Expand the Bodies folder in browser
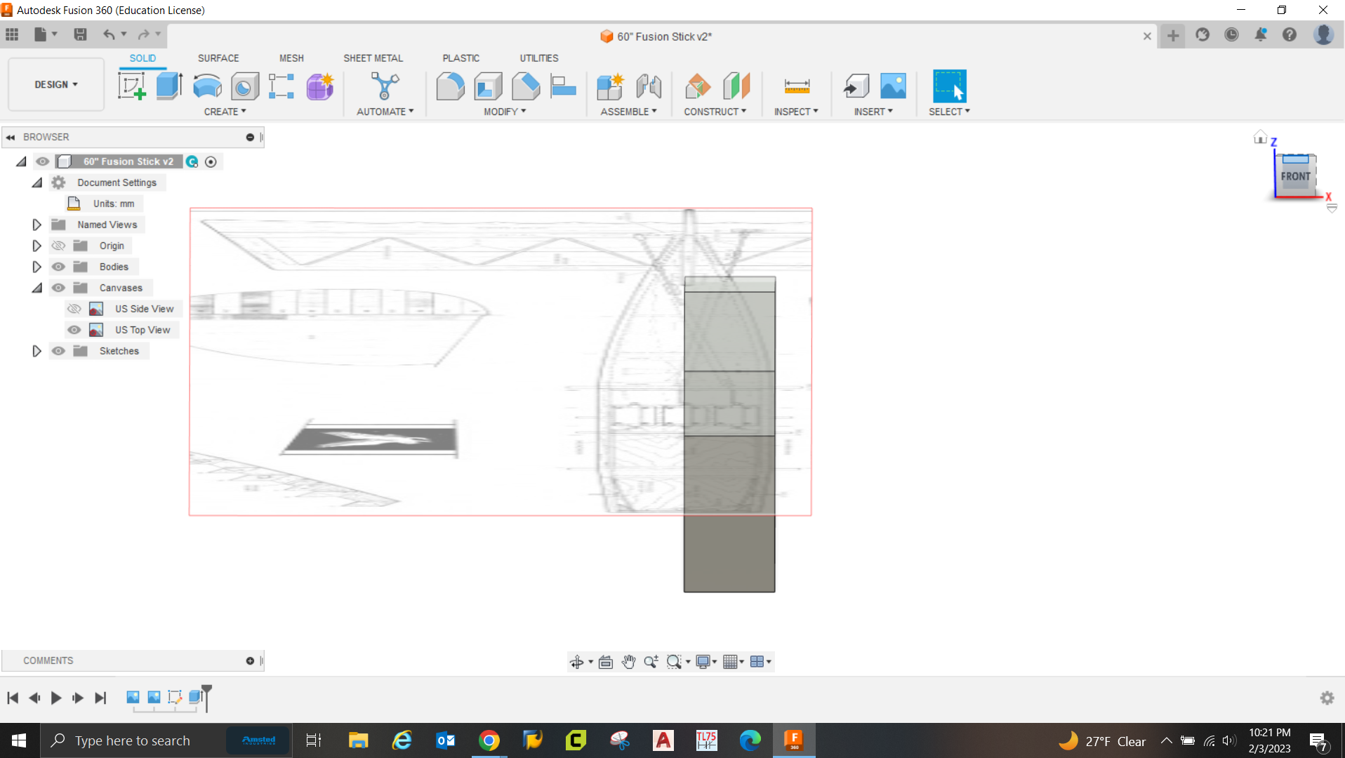 (37, 267)
